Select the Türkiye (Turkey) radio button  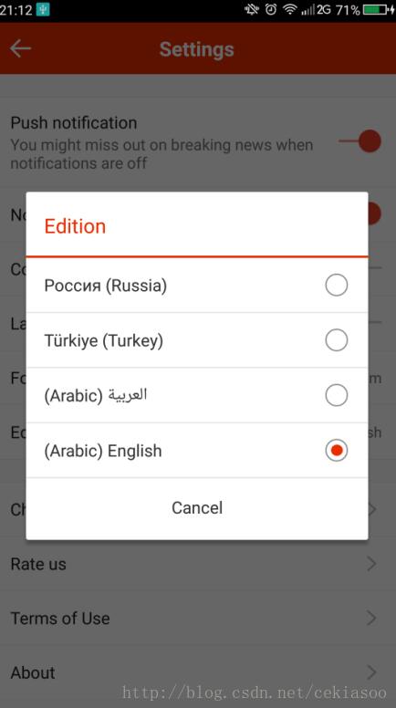coord(337,340)
